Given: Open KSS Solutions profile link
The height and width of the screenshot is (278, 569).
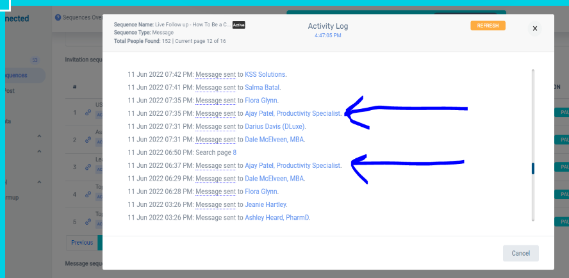Looking at the screenshot, I should pyautogui.click(x=265, y=74).
